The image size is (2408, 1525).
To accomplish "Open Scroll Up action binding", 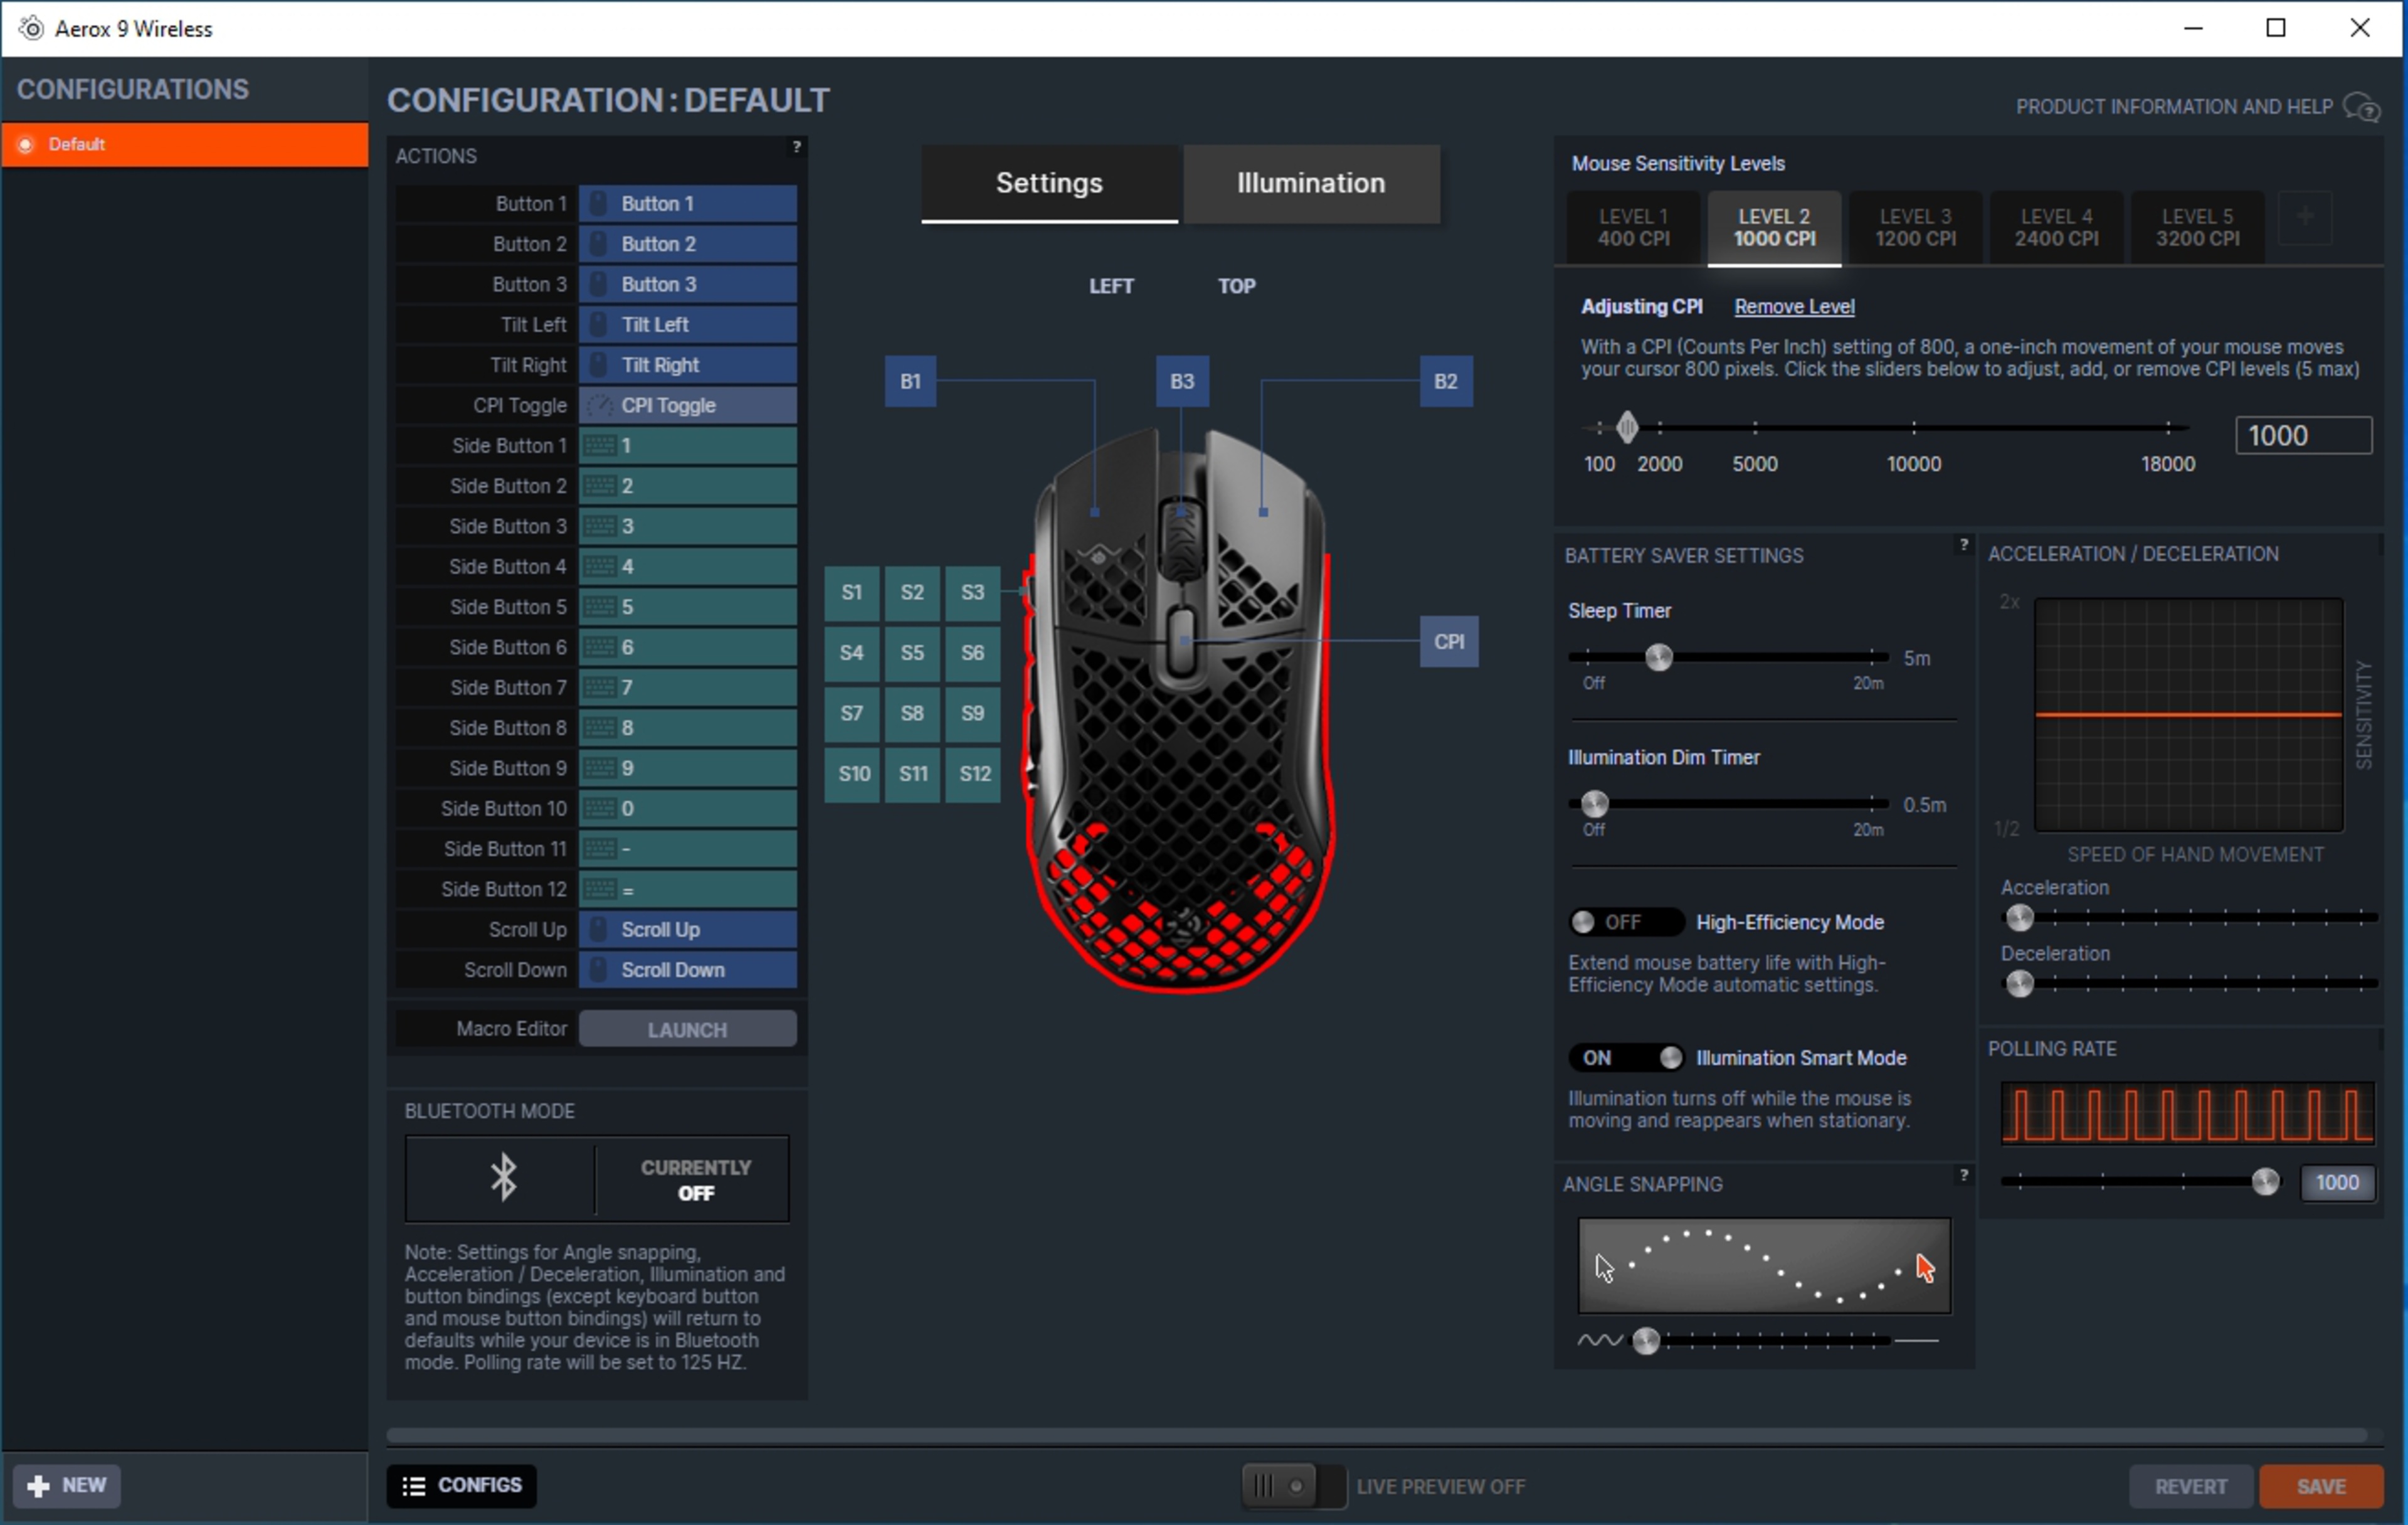I will click(687, 930).
